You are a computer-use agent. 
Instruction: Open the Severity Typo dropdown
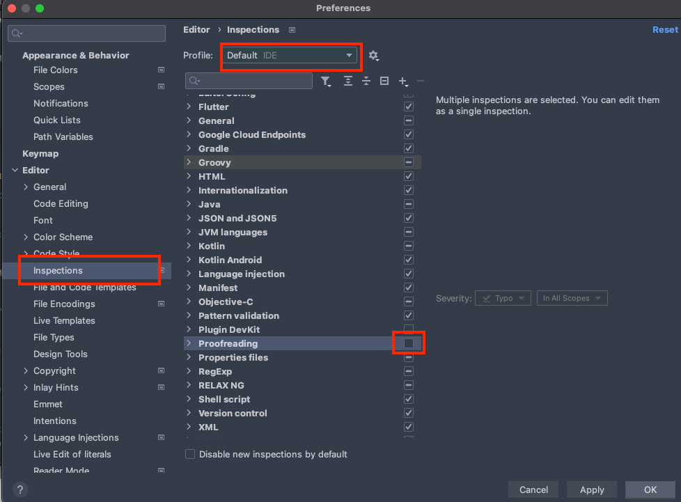[x=503, y=298]
